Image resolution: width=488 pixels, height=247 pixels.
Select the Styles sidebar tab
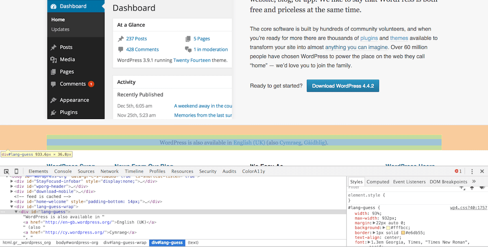pyautogui.click(x=356, y=182)
